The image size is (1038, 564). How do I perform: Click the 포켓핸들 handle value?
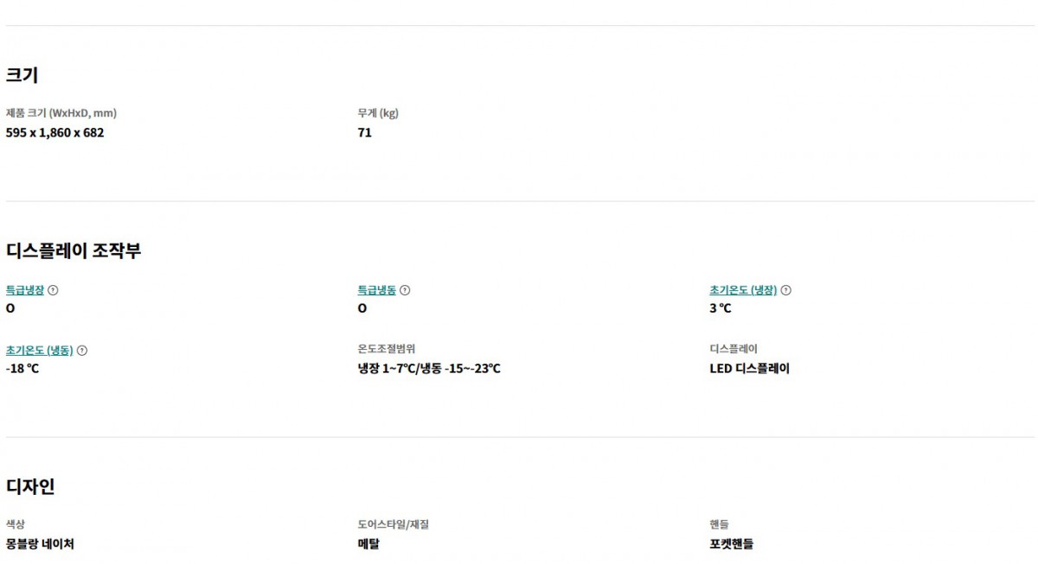pyautogui.click(x=731, y=544)
